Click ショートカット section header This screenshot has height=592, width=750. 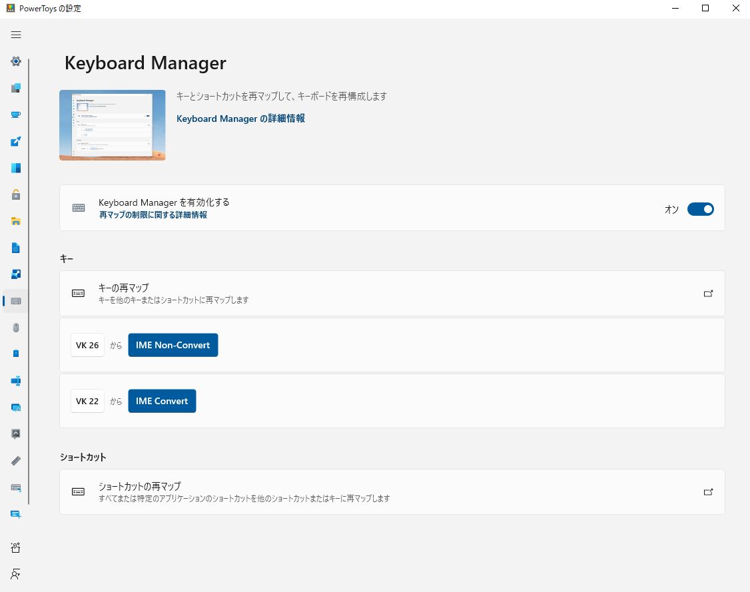pos(83,457)
